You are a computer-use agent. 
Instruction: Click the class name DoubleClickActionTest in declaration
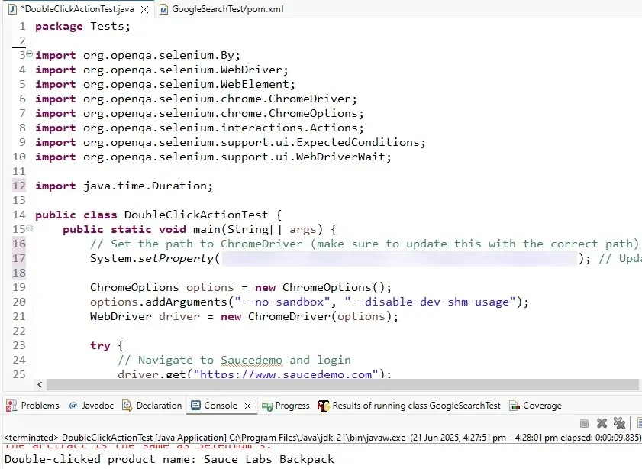pos(196,215)
